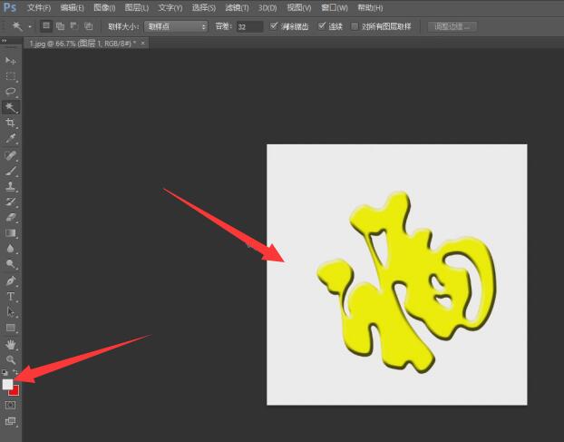The image size is (564, 442).
Task: Open the Window menu
Action: (x=335, y=7)
